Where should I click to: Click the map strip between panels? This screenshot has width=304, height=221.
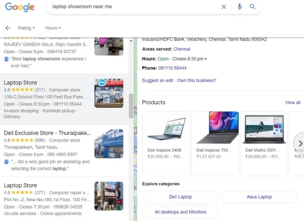(x=135, y=130)
